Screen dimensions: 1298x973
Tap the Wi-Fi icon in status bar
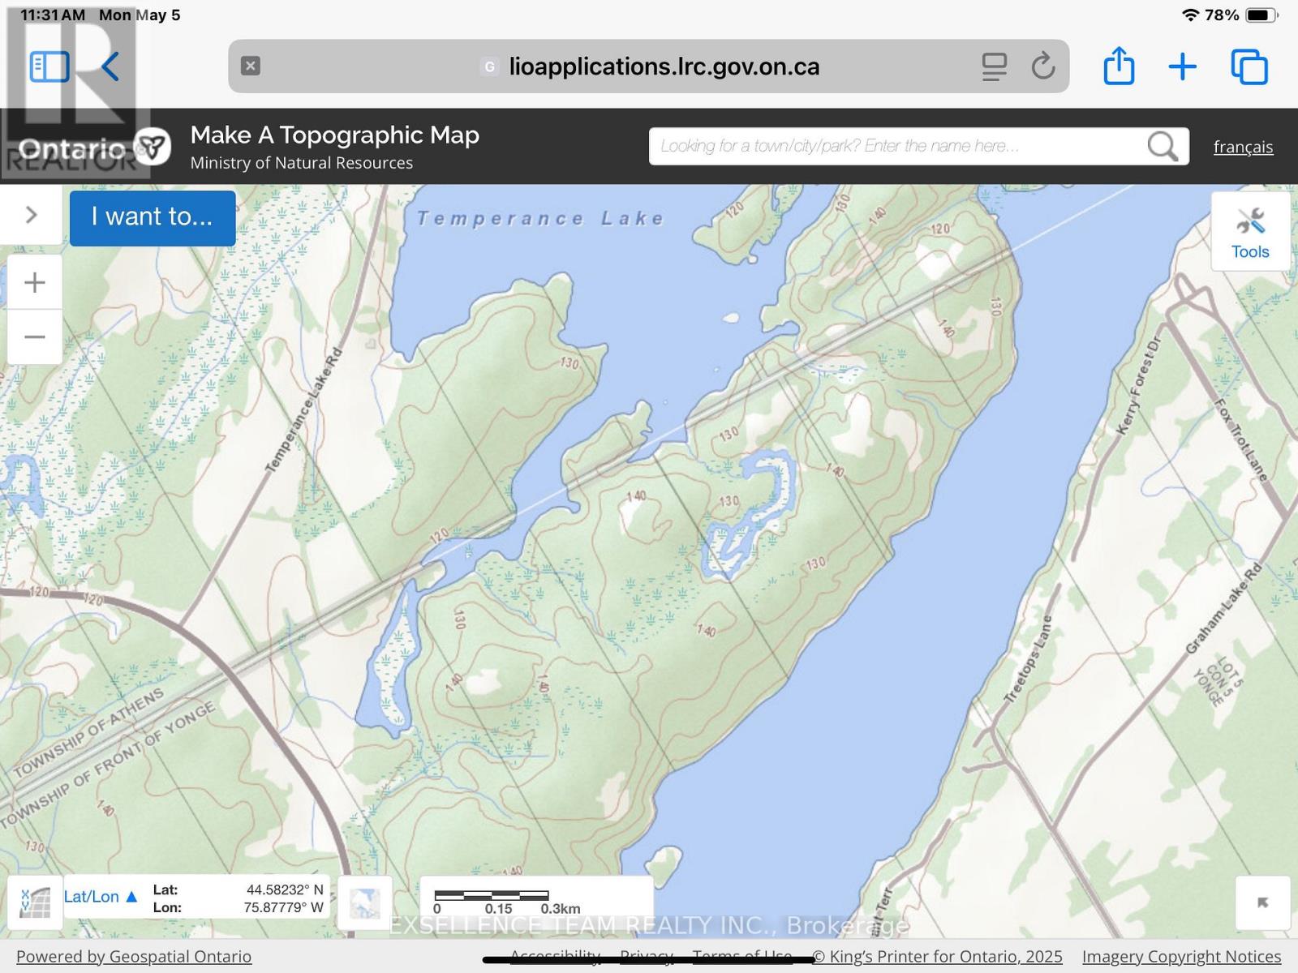click(x=1190, y=15)
